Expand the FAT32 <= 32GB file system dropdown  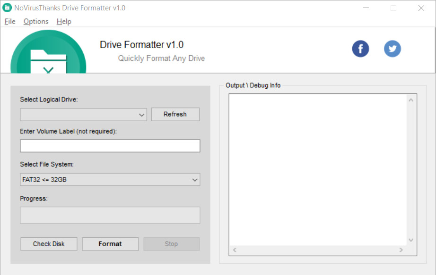[110, 180]
